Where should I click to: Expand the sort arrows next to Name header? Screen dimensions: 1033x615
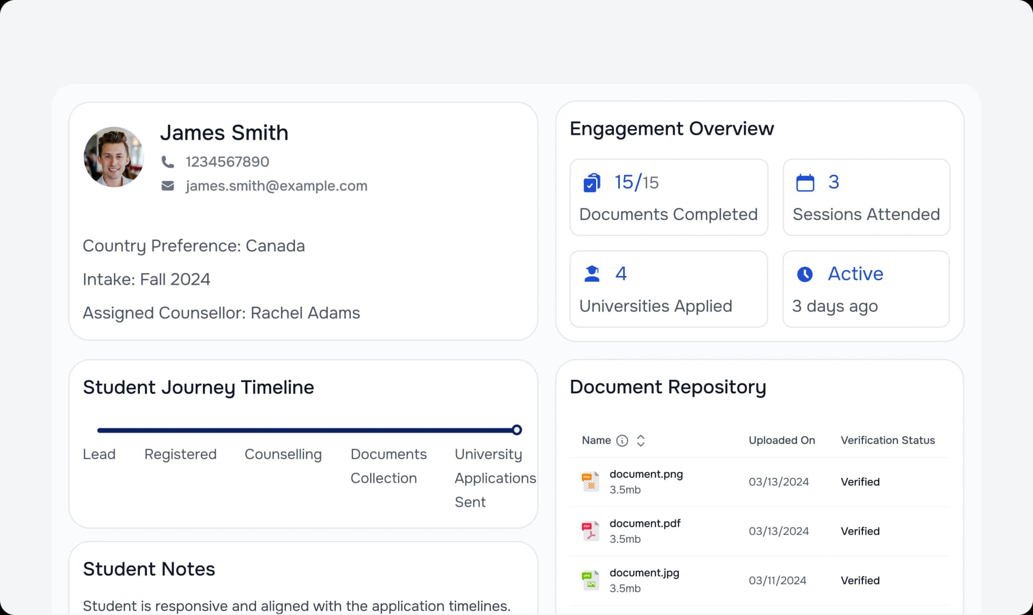coord(641,440)
